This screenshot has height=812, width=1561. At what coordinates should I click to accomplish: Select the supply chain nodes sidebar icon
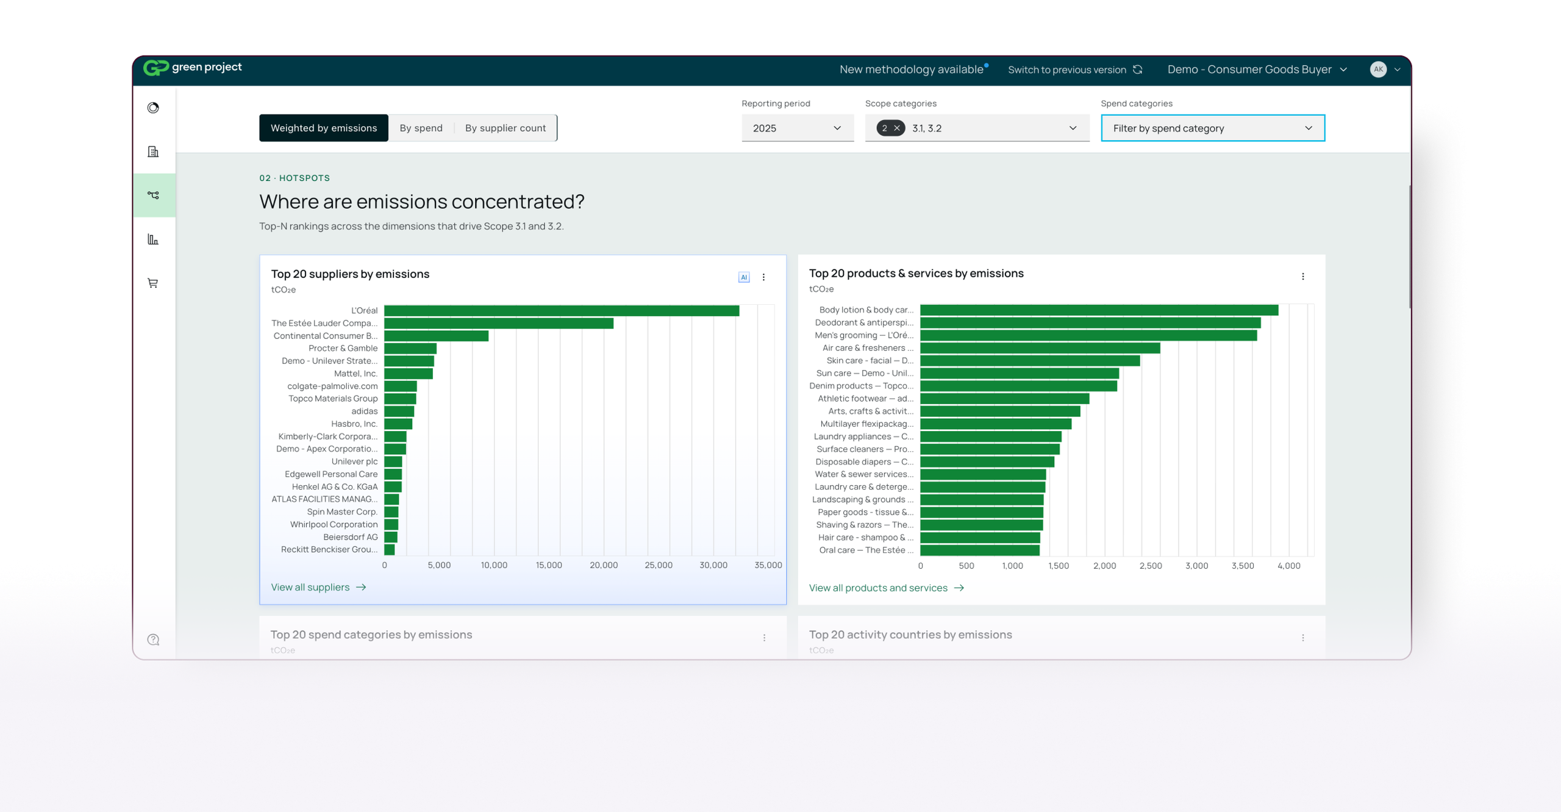click(x=153, y=195)
